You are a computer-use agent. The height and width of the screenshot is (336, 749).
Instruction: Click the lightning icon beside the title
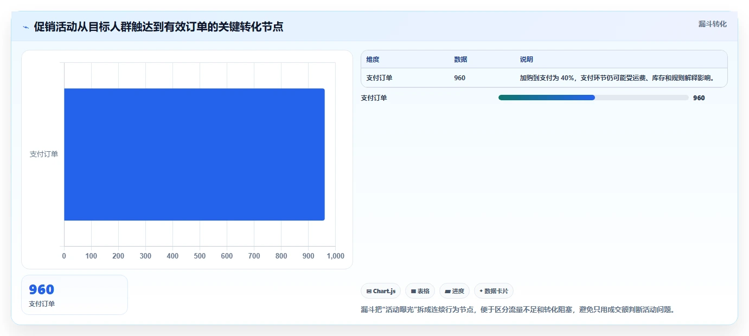[x=26, y=27]
